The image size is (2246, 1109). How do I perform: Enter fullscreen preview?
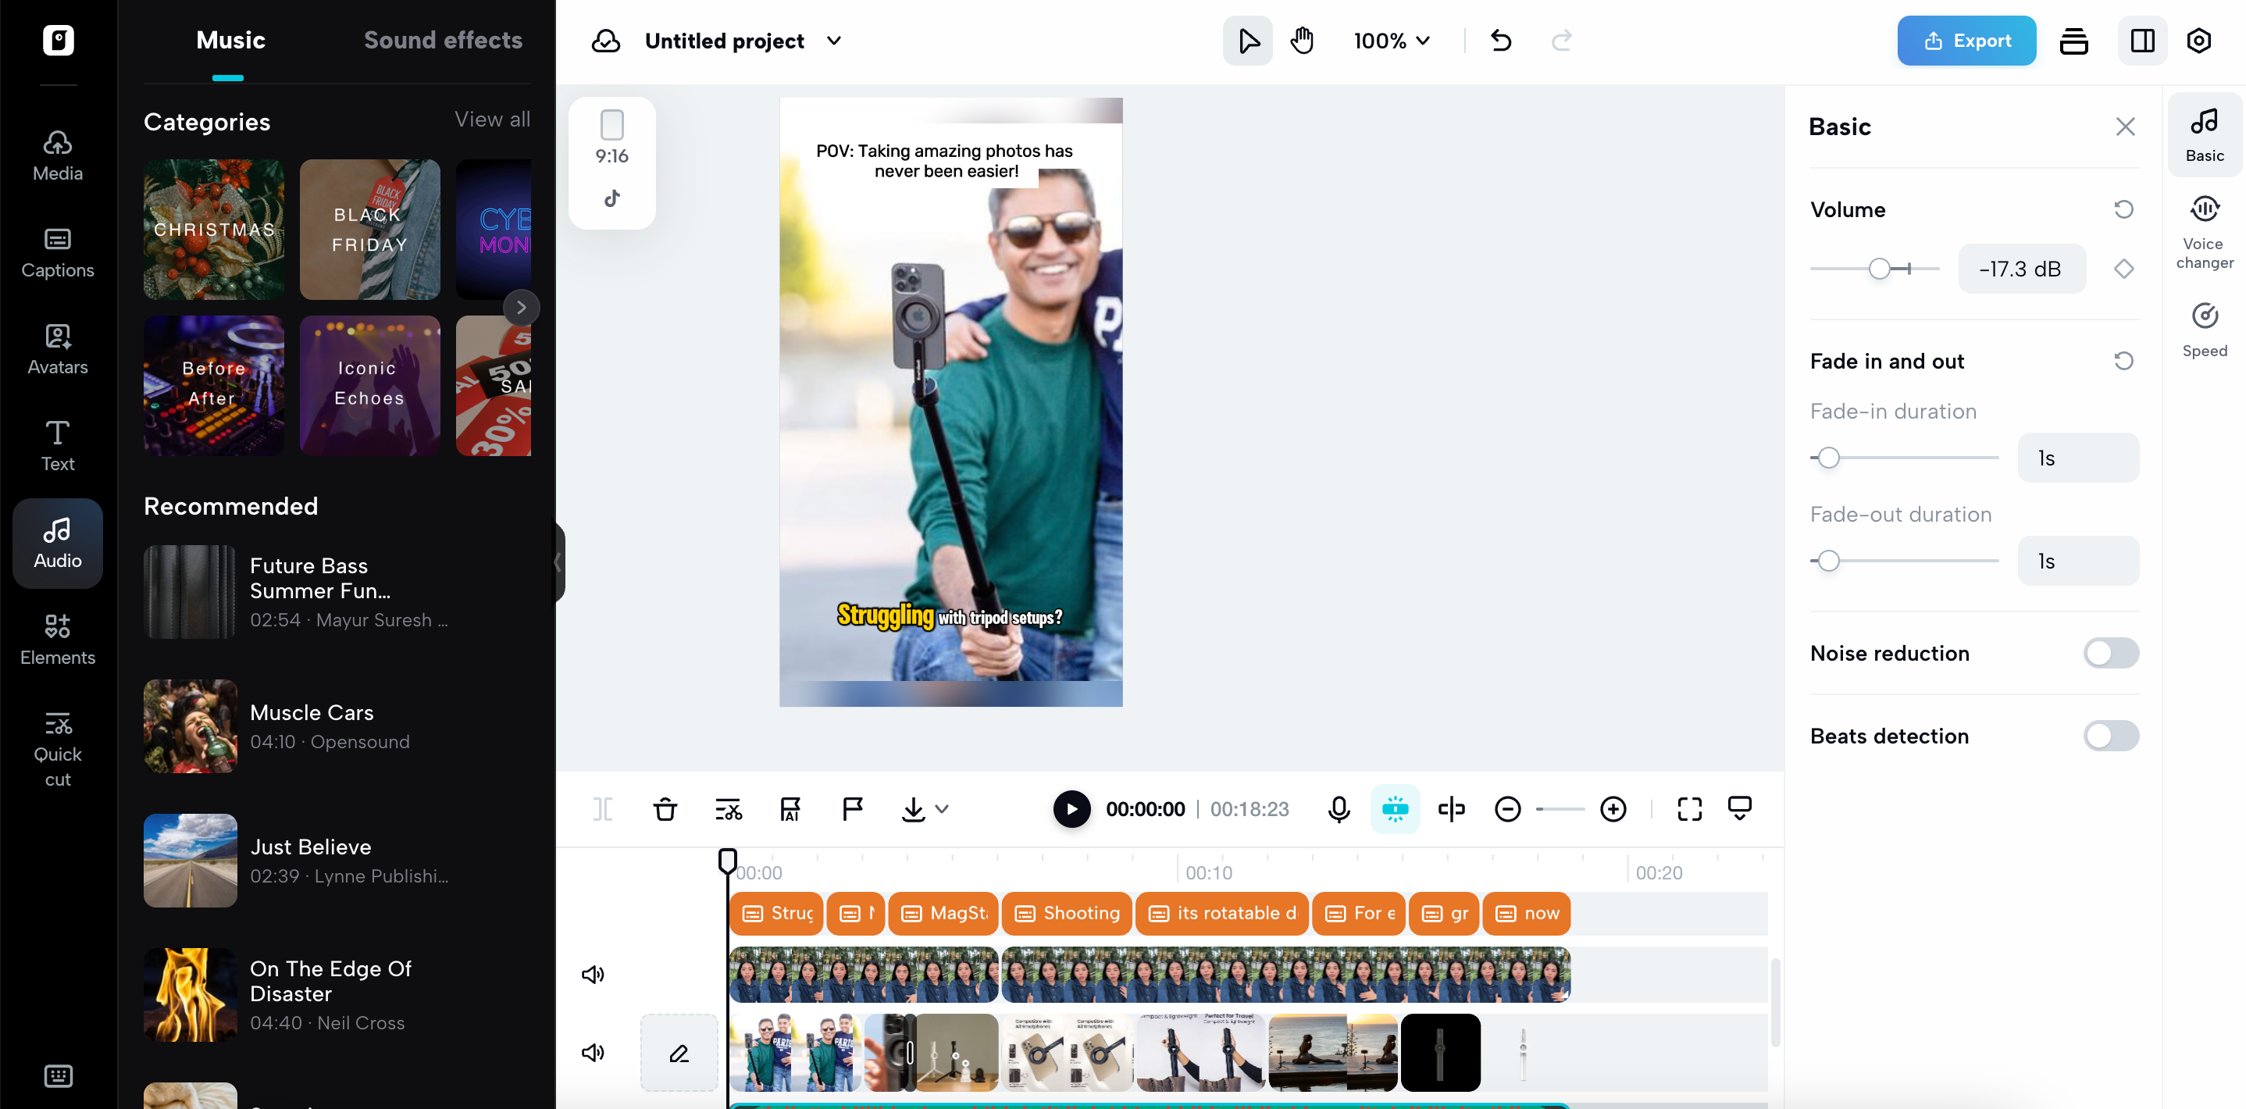click(x=1690, y=809)
